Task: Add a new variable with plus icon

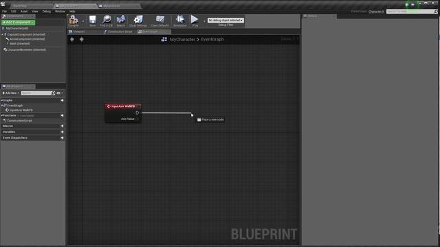Action: 62,132
